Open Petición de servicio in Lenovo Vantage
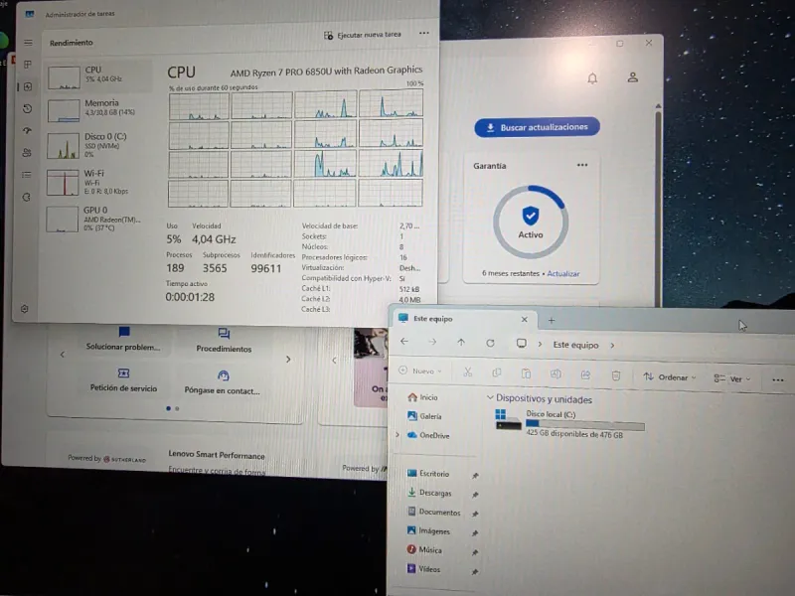The height and width of the screenshot is (596, 795). 123,380
